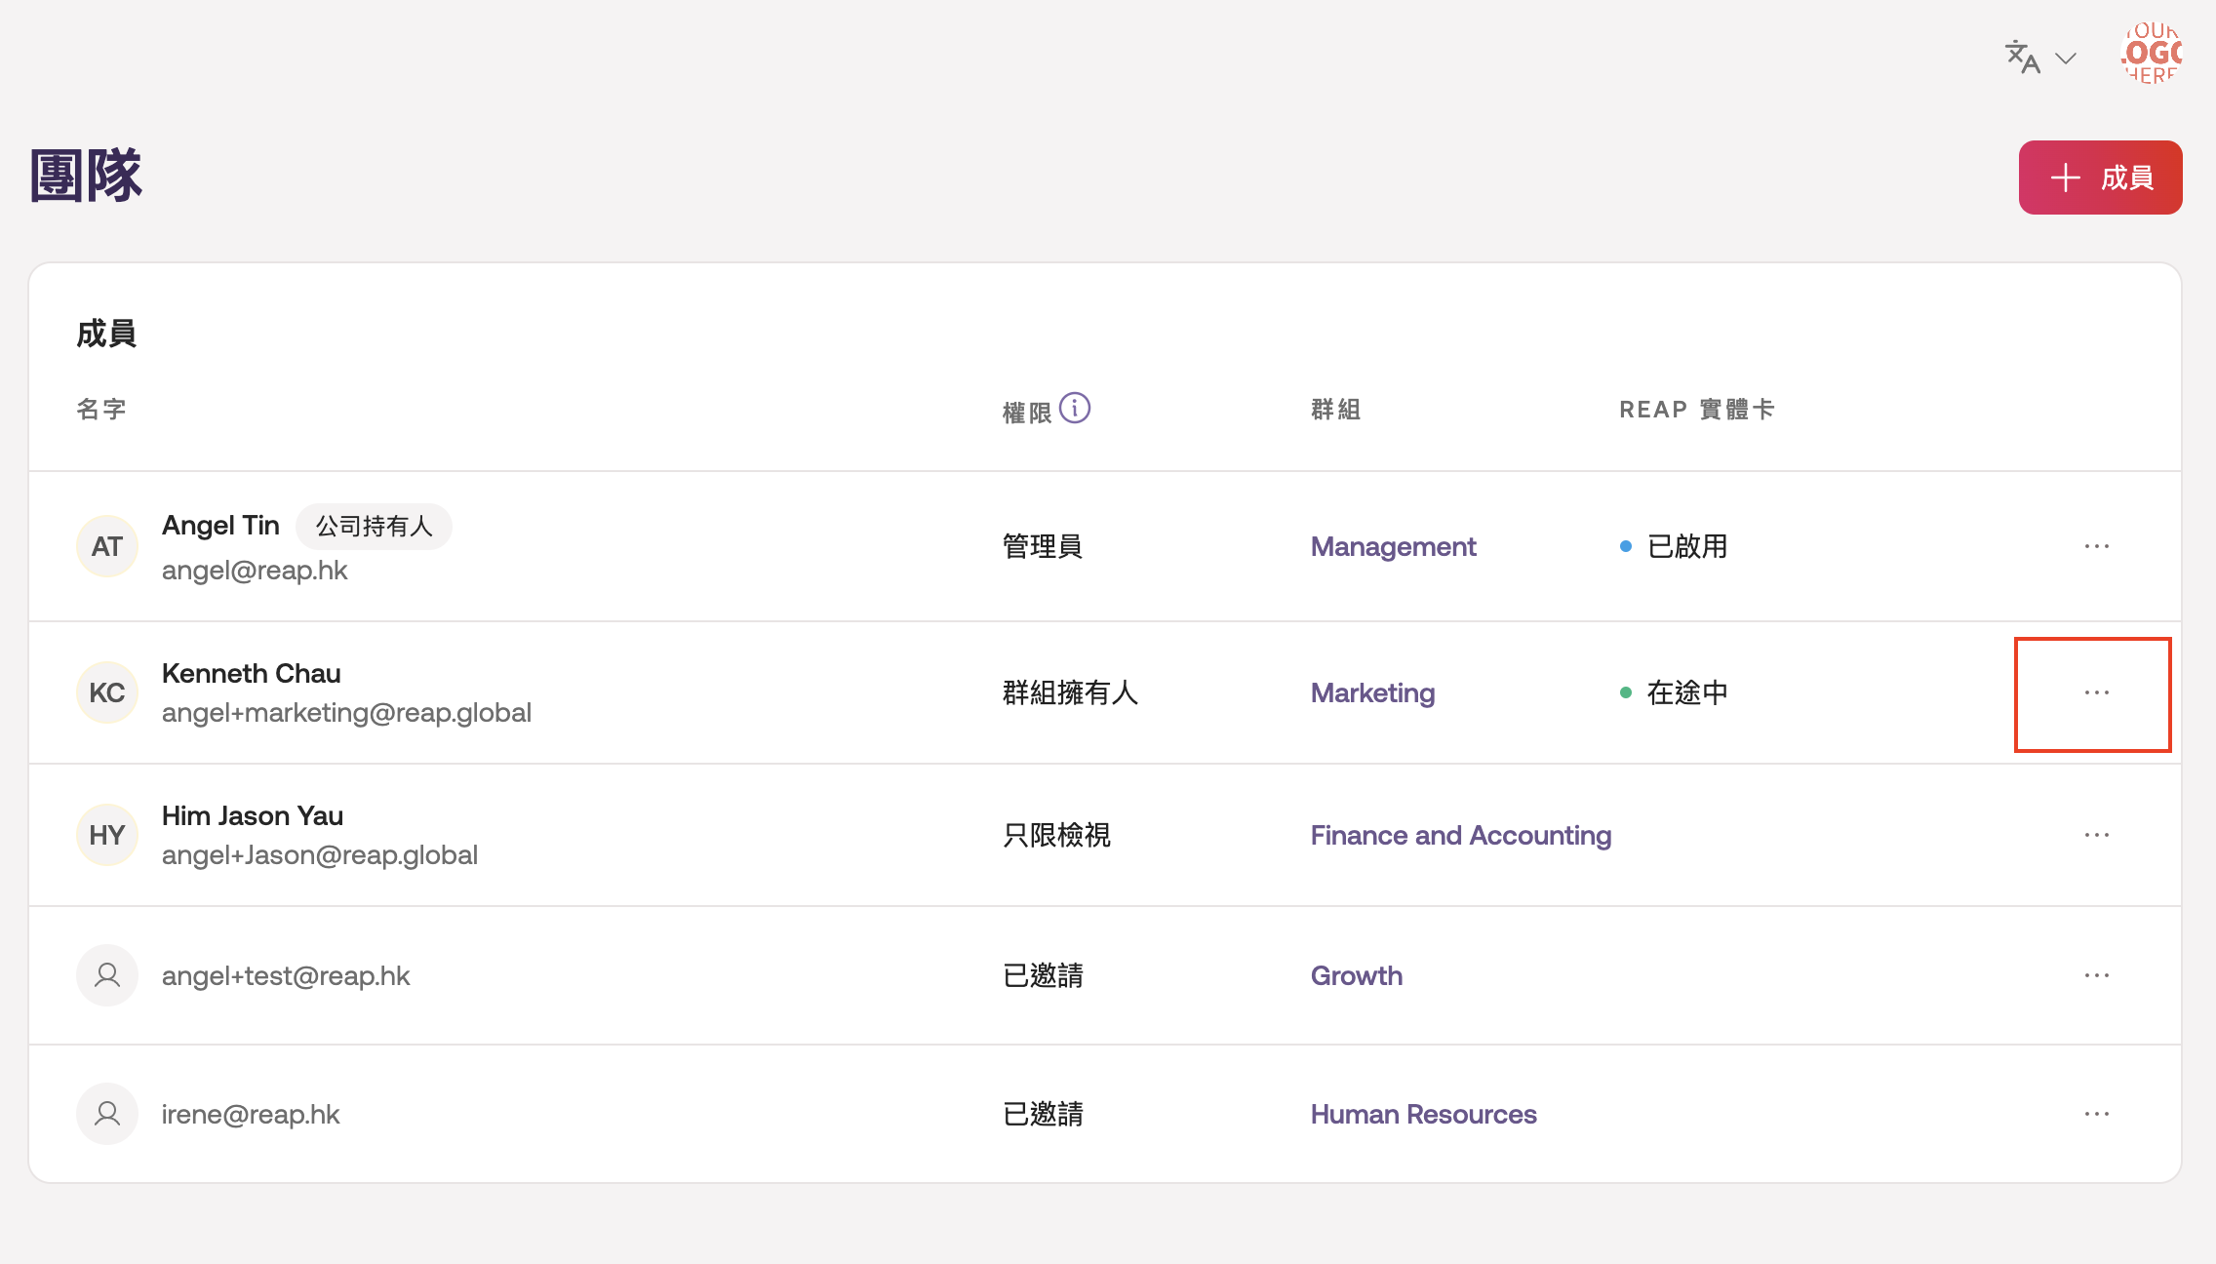Viewport: 2216px width, 1264px height.
Task: Open the more options menu for Angel Tin
Action: 2096,546
